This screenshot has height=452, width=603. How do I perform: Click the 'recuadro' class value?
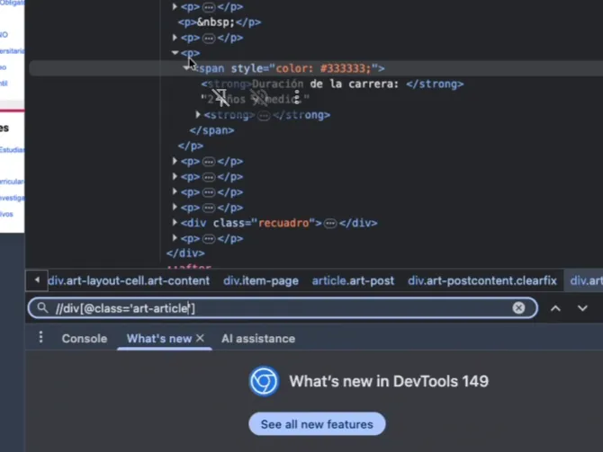(x=283, y=223)
